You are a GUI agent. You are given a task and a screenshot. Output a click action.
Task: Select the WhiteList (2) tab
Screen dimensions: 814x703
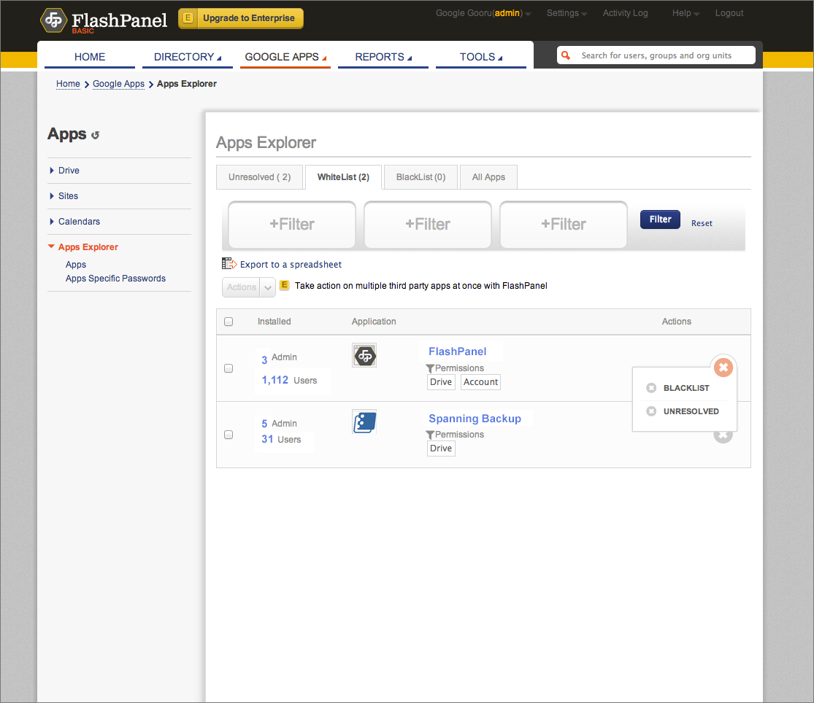[x=343, y=177]
